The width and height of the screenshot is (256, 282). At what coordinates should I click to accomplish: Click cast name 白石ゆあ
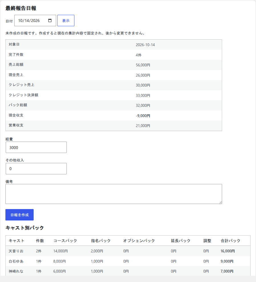16,261
